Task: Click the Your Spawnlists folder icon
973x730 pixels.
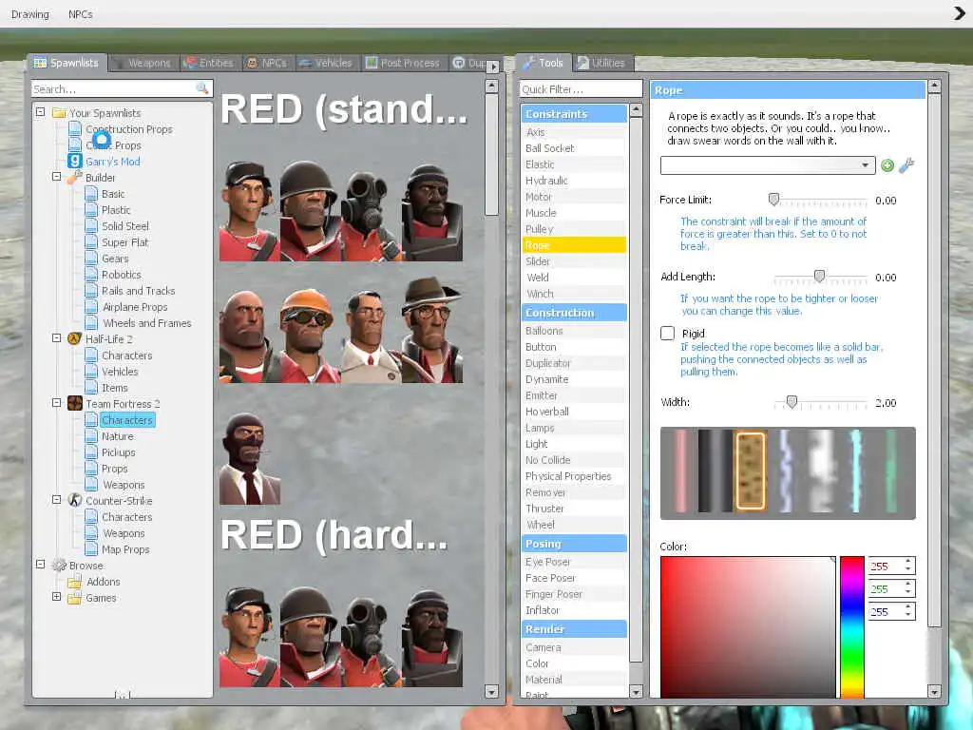Action: tap(59, 113)
